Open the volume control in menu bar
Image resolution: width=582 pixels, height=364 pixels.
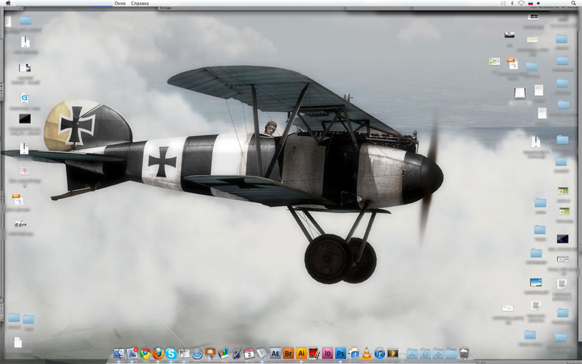[x=538, y=3]
